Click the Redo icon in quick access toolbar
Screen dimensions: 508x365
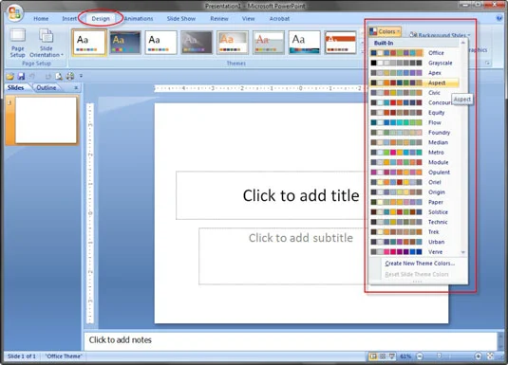point(47,77)
